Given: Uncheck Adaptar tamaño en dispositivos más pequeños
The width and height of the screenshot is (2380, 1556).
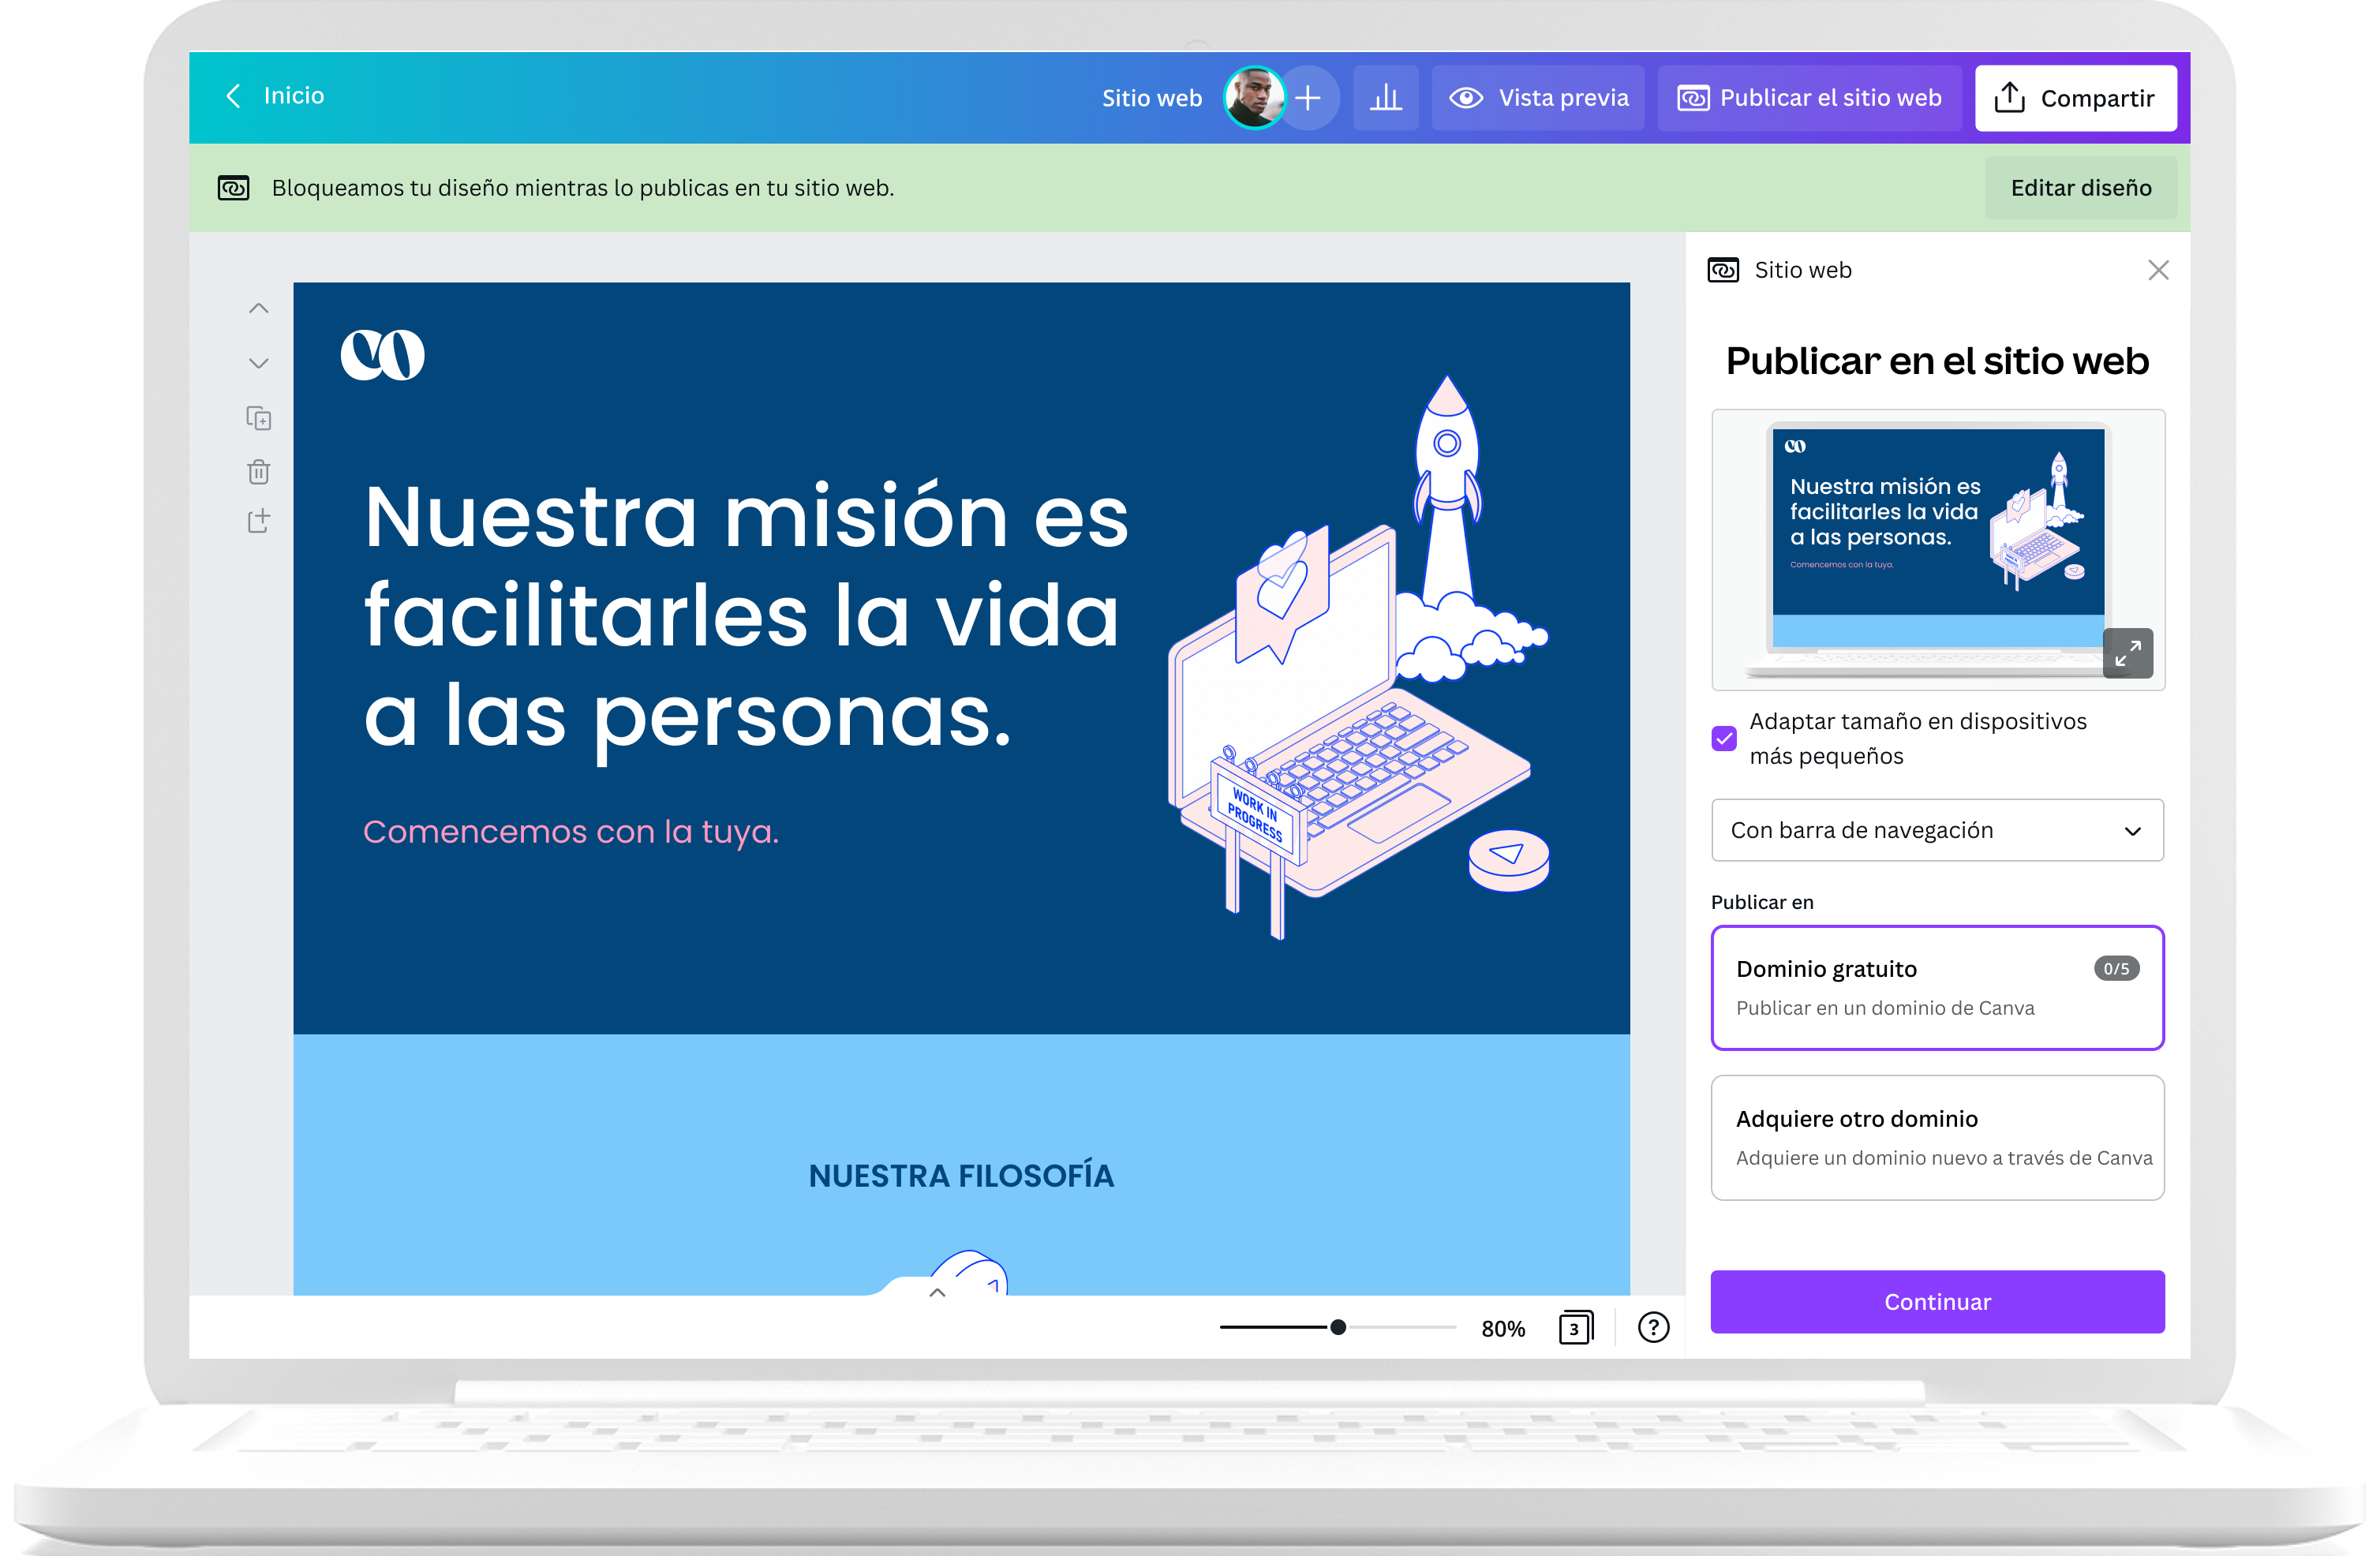Looking at the screenshot, I should [x=1724, y=738].
